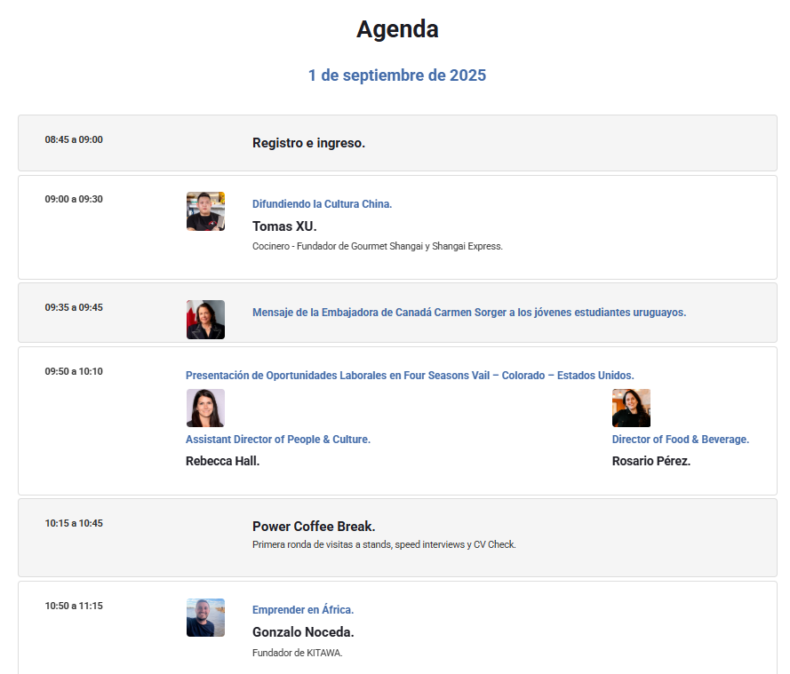Select the name Rebecca Hall

point(223,461)
